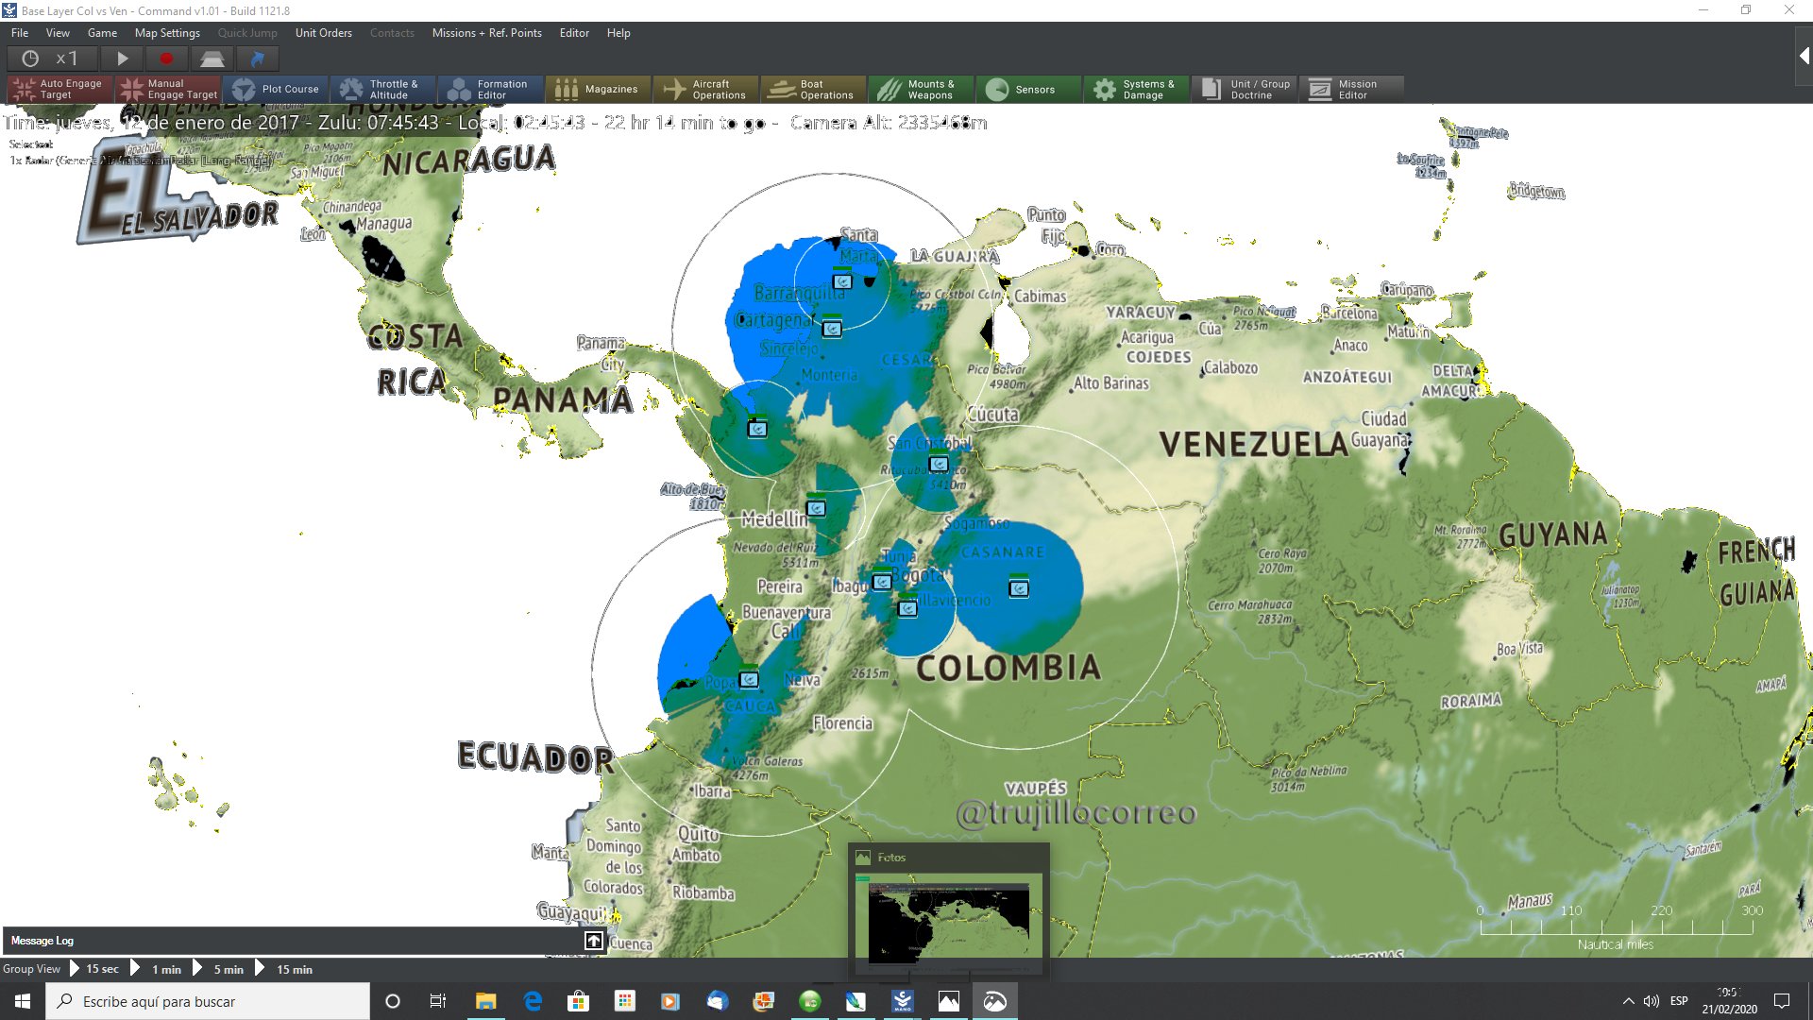Screen dimensions: 1813x1020
Task: Click the Fotos preview thumbnail
Action: pyautogui.click(x=948, y=923)
